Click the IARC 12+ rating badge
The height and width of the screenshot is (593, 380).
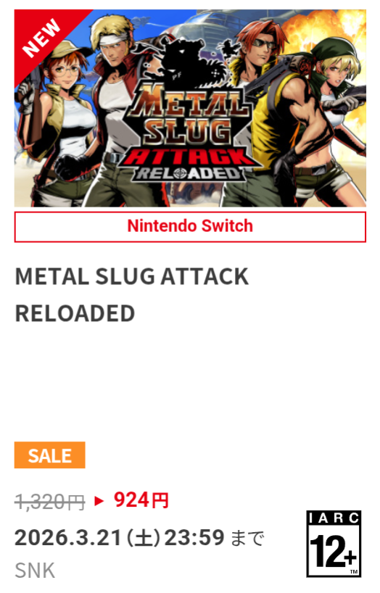click(x=334, y=544)
